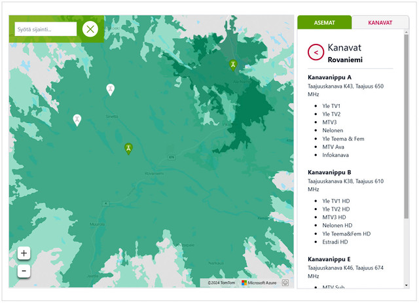Click the Kanavanippu B heading
This screenshot has width=419, height=303.
pyautogui.click(x=329, y=172)
